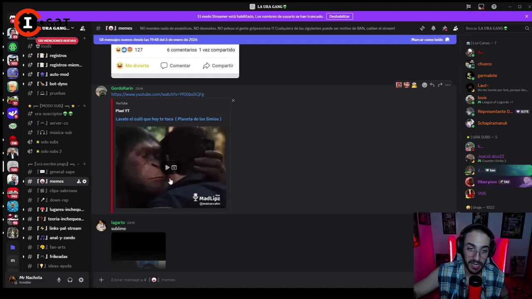Dismiss the Streamer mode banner
Viewport: 532px width, 299px height.
click(x=527, y=16)
